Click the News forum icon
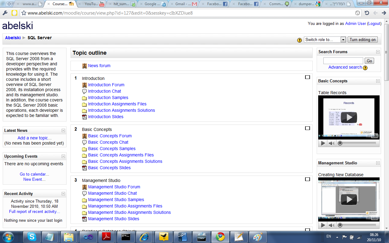This screenshot has width=389, height=243. tap(84, 66)
